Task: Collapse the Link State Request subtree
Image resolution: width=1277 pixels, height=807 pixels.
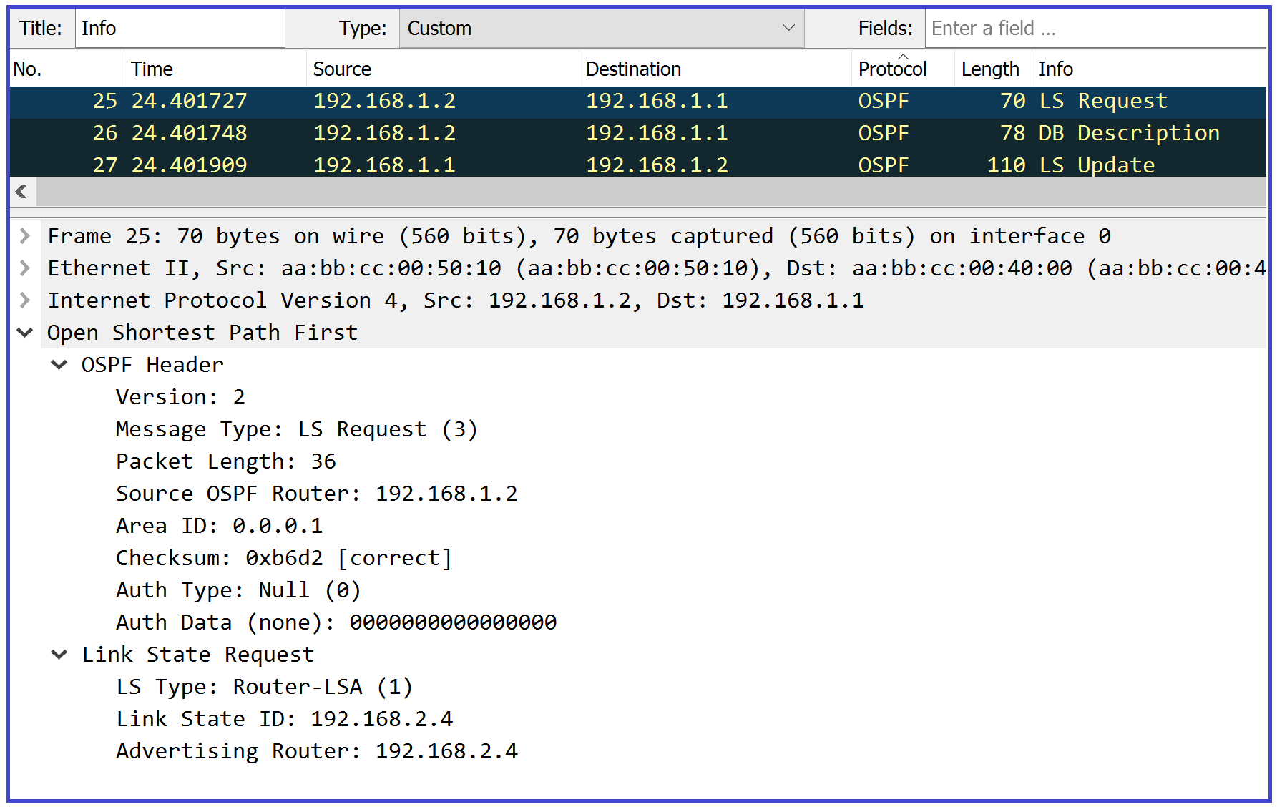Action: [x=59, y=654]
